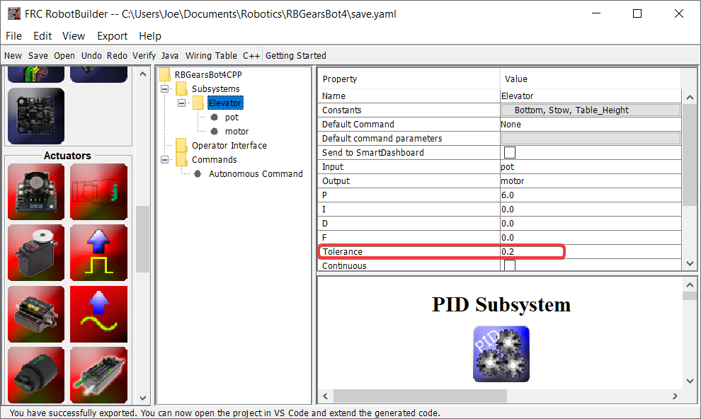Choose the Analog Output actuator icon
701x419 pixels.
(x=98, y=314)
